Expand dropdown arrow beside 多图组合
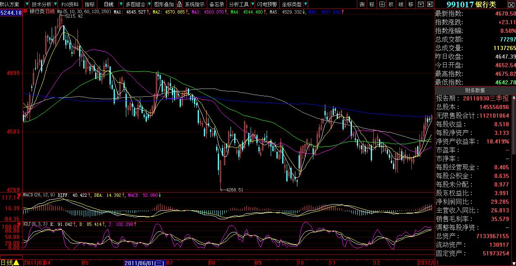Image resolution: width=516 pixels, height=266 pixels. pyautogui.click(x=149, y=4)
